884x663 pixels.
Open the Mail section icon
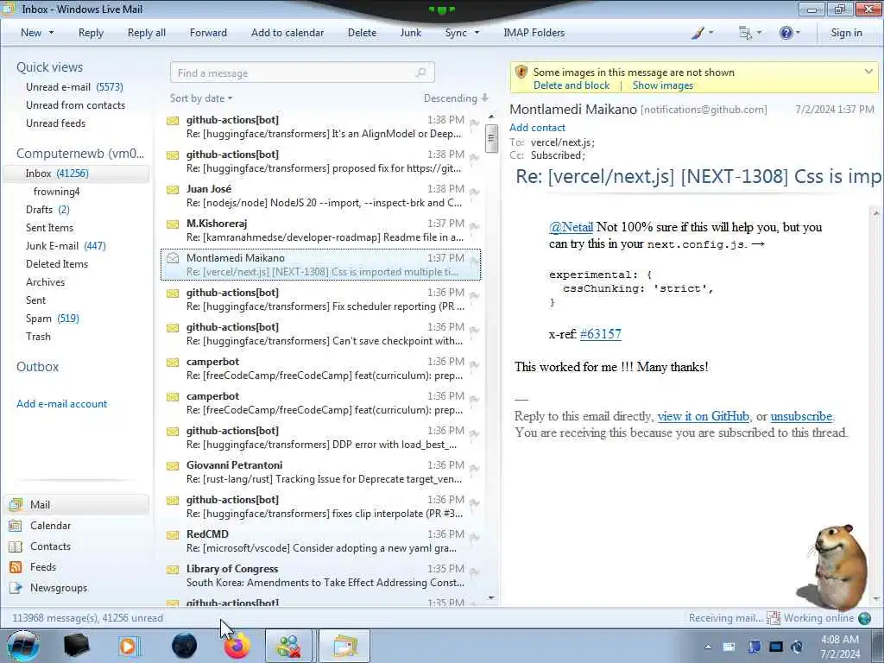[x=16, y=504]
